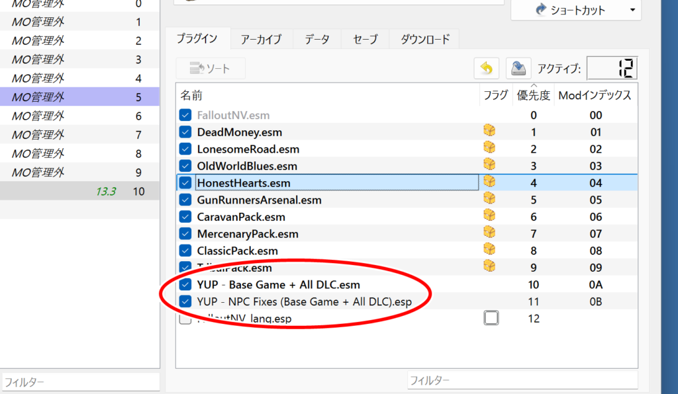Screen dimensions: 678x394
Task: Click the ClassicPack.esm flag box icon
Action: click(489, 251)
